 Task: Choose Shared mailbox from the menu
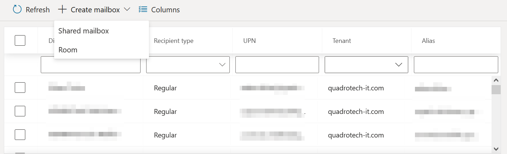[84, 31]
